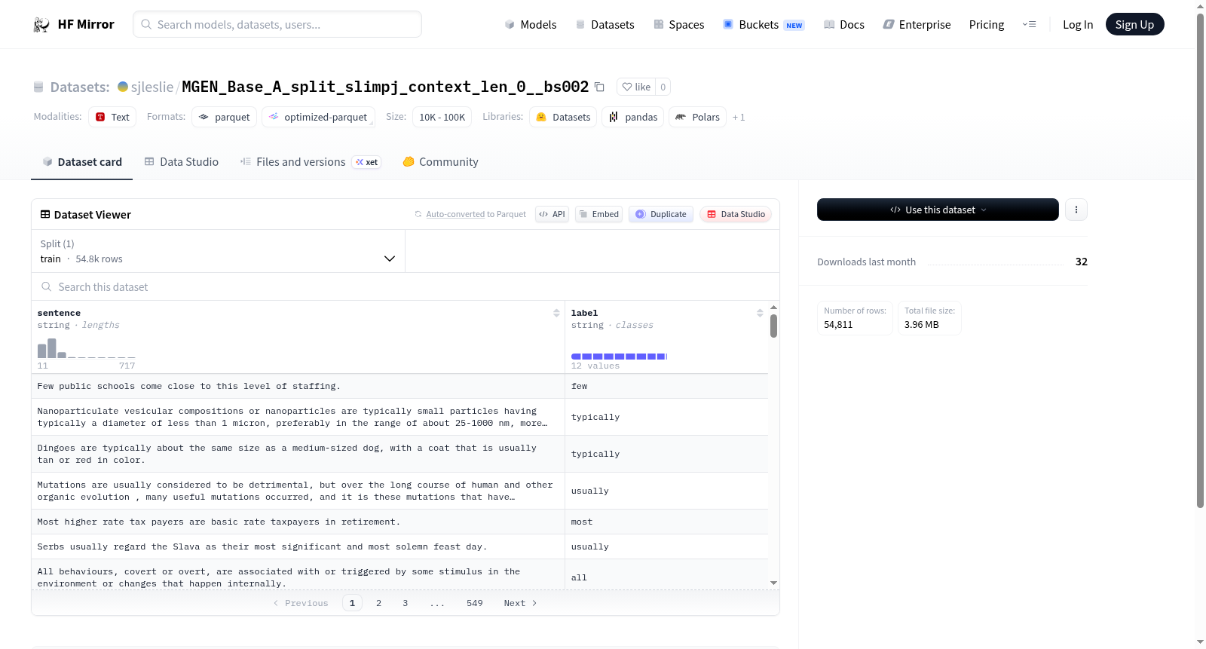Click table scroll down arrow
The image size is (1206, 649).
[x=773, y=583]
